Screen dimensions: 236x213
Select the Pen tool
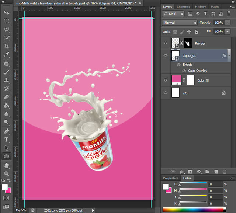pos(6,131)
